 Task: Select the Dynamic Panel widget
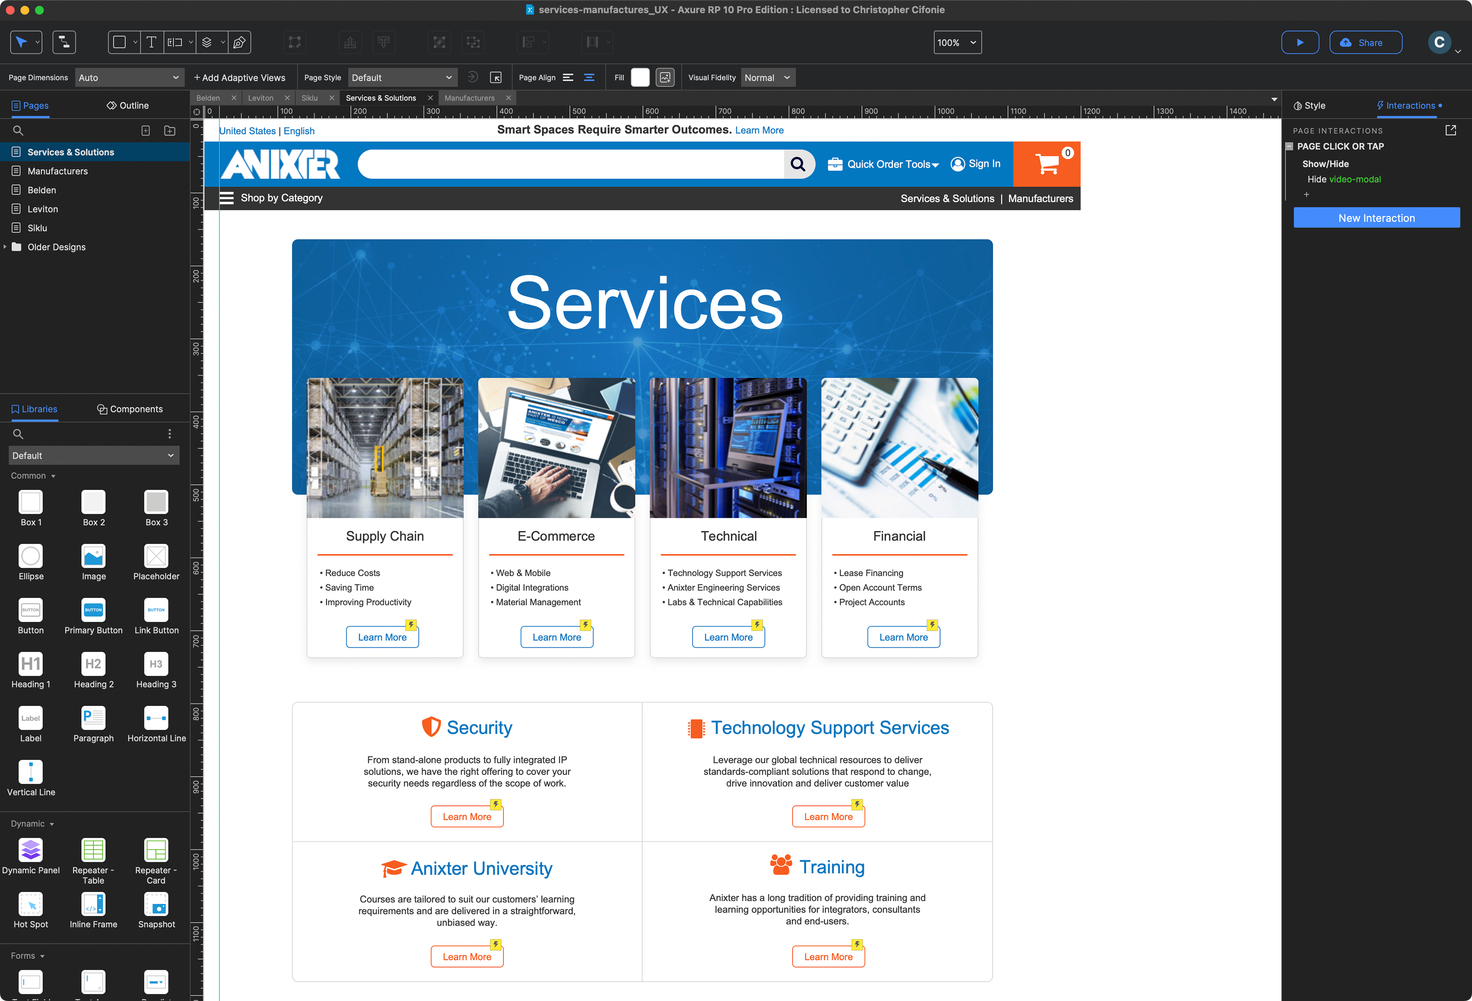point(31,856)
